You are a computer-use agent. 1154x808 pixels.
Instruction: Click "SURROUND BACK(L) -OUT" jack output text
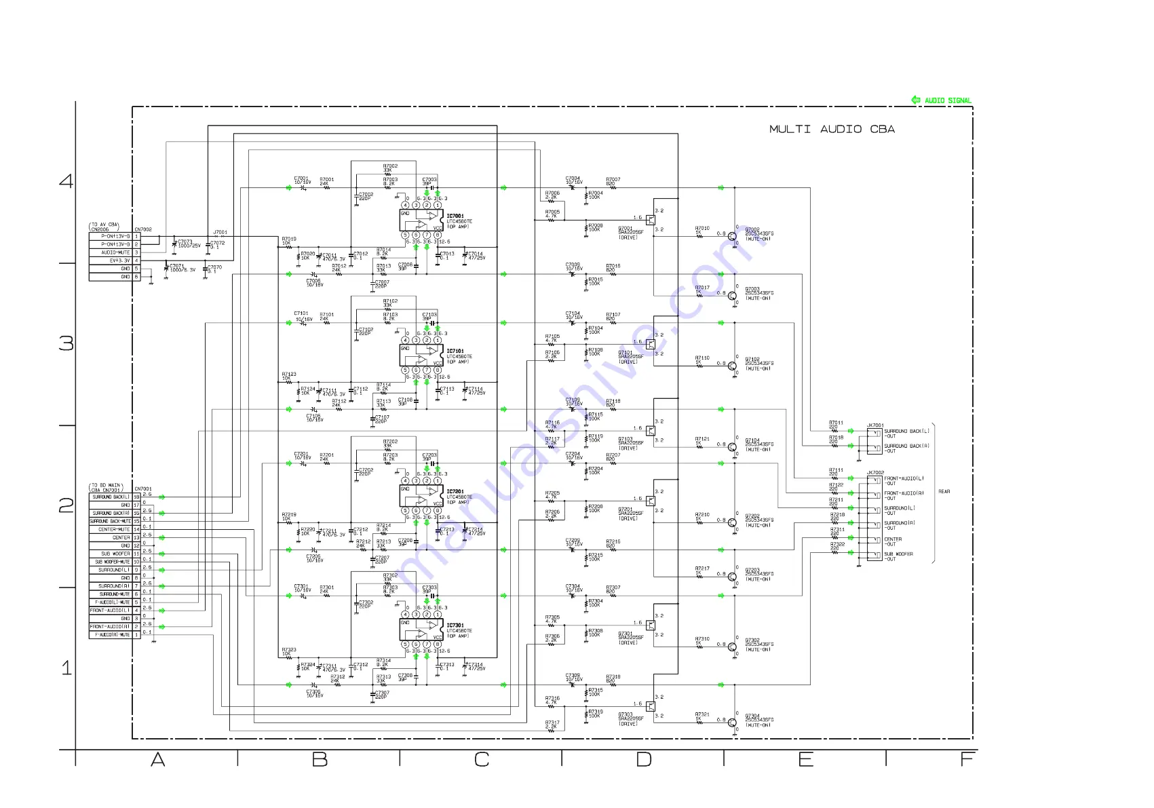tap(906, 434)
